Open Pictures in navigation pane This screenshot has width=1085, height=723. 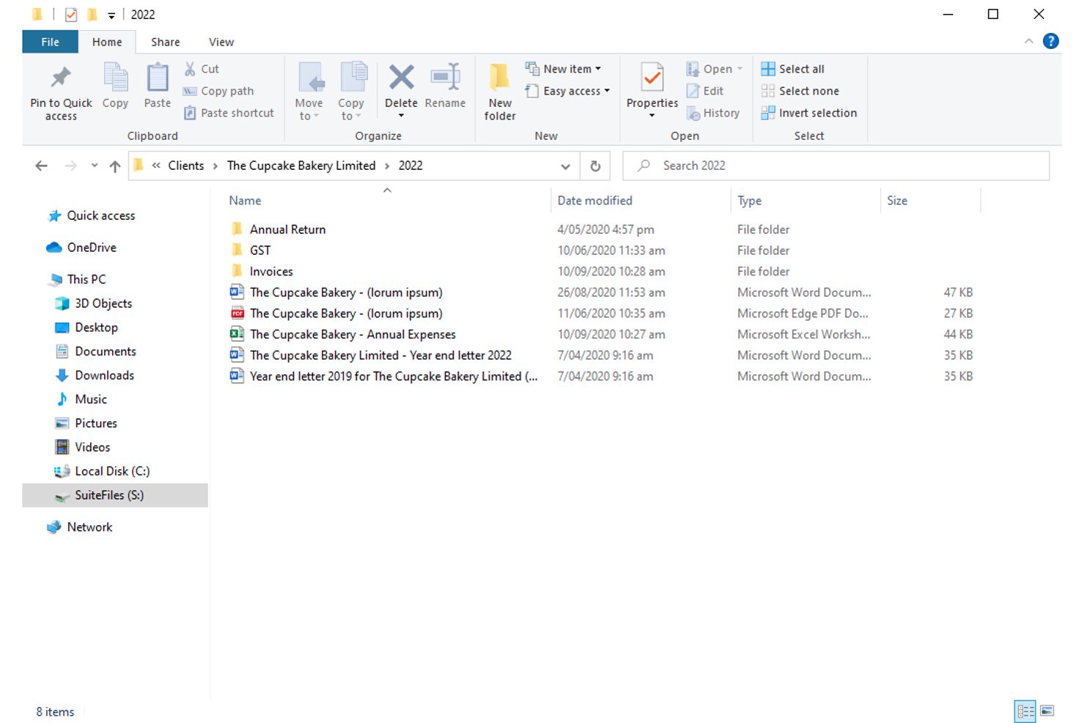95,423
